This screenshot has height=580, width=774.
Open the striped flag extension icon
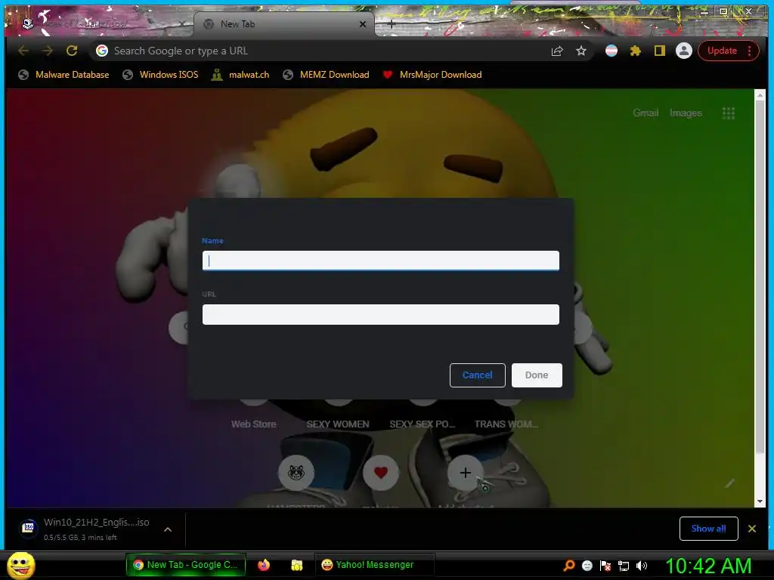[611, 51]
